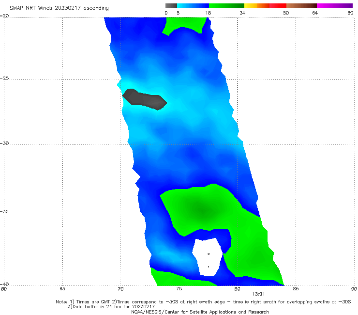Click the gray 0-5 segment of the color bar
Viewport: 358px width, 315px height.
[171, 6]
